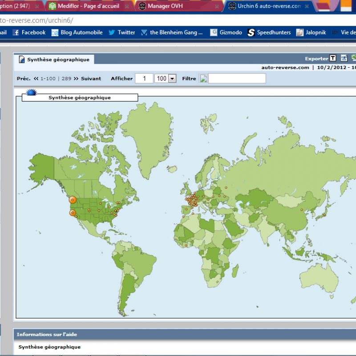The image size is (356, 356).
Task: Click the Afficher start row field
Action: click(144, 79)
